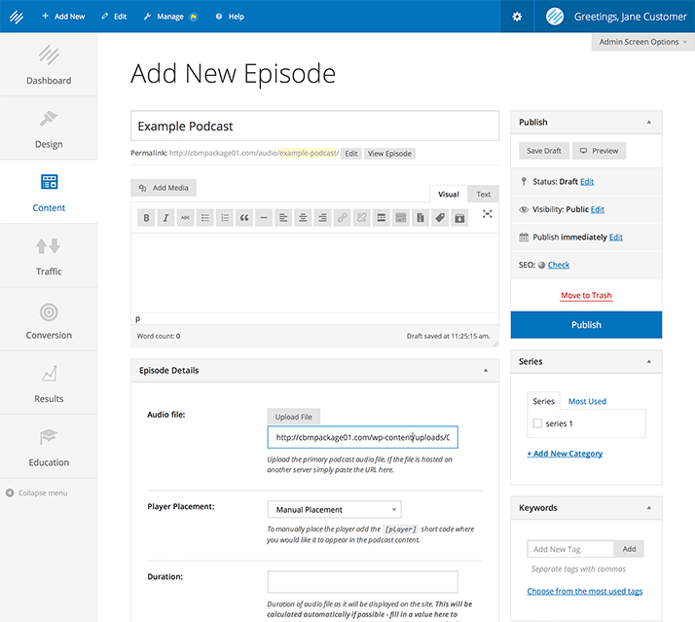Viewport: 695px width, 622px height.
Task: Enter distraction-free fullscreen mode
Action: [487, 214]
